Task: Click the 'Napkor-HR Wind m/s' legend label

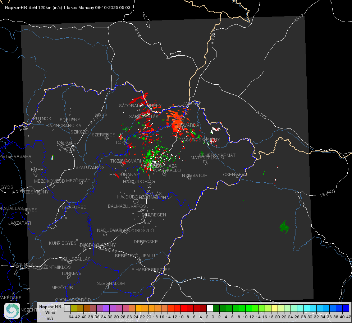Action: (50, 312)
